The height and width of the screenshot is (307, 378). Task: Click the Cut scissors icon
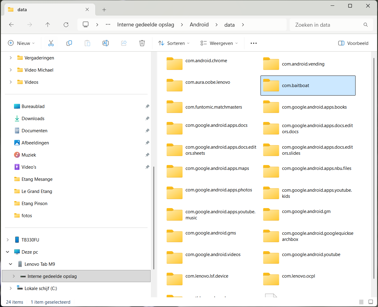[x=51, y=43]
